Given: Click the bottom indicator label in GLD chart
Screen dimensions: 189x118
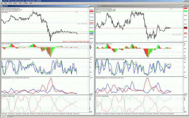Looking at the screenshot, I should coord(8,96).
